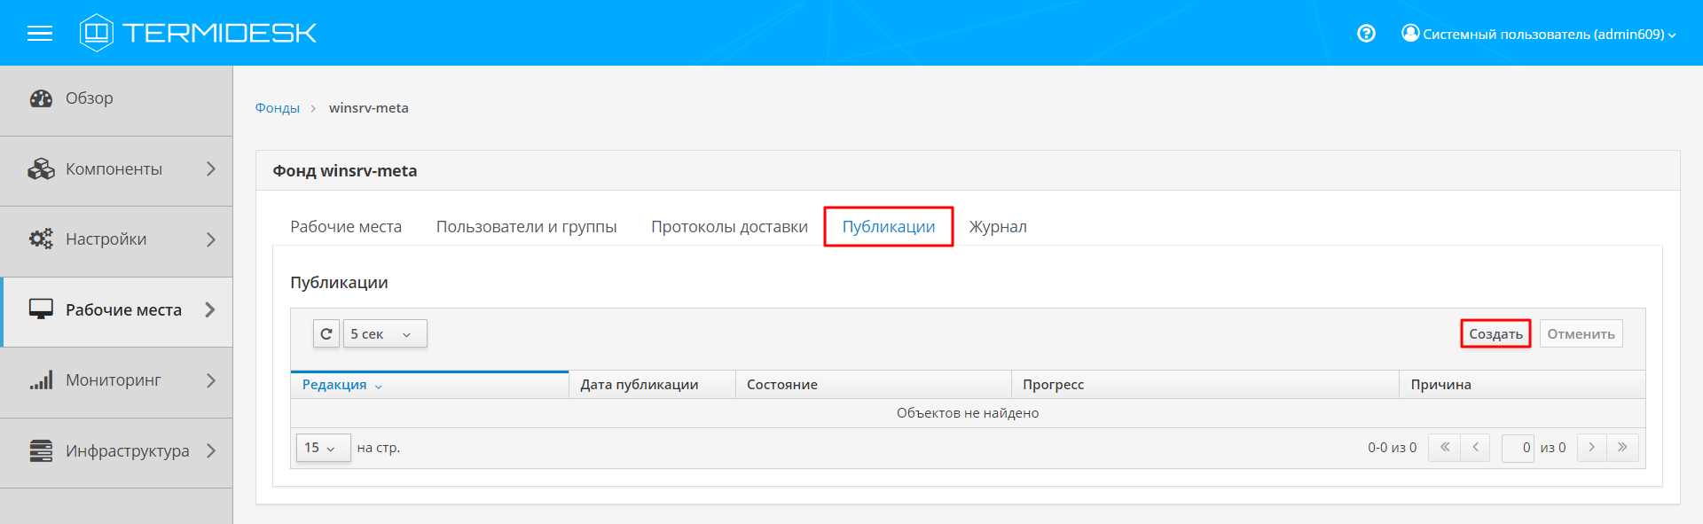Switch to the Журнал tab
1703x524 pixels.
pos(998,227)
